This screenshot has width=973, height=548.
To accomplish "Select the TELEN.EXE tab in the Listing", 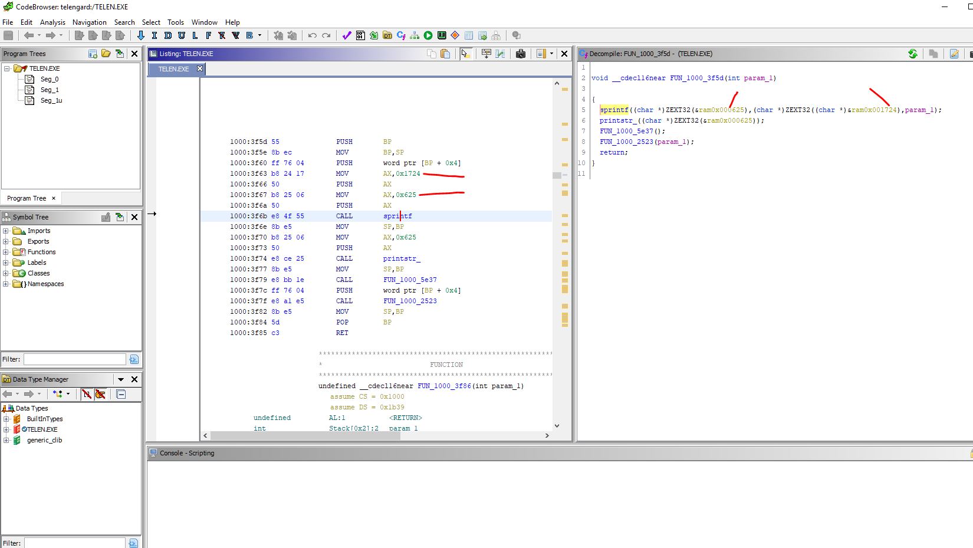I will [x=174, y=69].
